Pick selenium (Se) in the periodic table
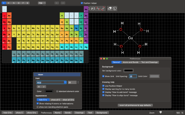The width and height of the screenshot is (185, 115). (x=76, y=28)
